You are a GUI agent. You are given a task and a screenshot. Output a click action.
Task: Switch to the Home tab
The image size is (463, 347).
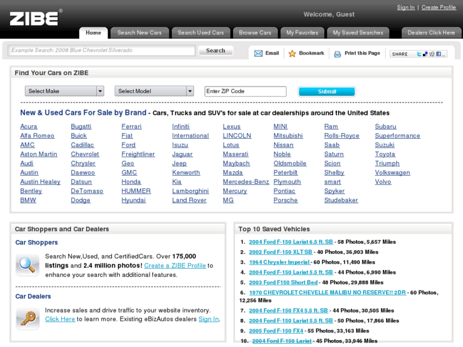click(x=94, y=32)
